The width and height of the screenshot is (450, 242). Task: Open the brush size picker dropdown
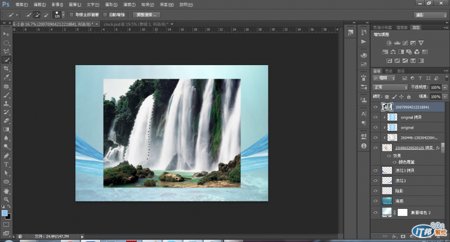pos(62,14)
